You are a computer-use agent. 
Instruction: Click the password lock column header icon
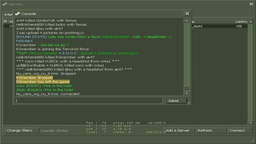pos(5,21)
